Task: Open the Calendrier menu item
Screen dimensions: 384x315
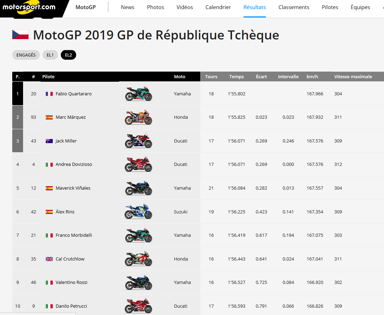Action: click(x=218, y=7)
